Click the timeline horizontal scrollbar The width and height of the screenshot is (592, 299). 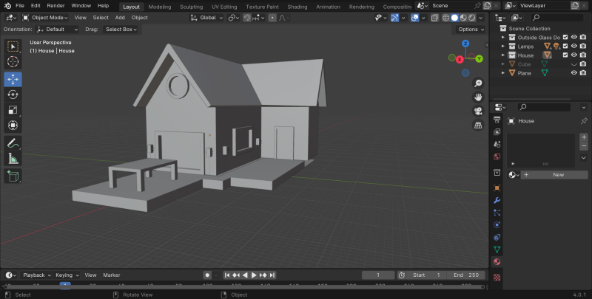coord(243,287)
